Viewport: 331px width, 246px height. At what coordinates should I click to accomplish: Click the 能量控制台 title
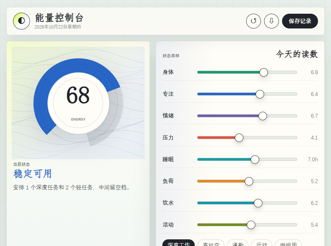pos(59,18)
